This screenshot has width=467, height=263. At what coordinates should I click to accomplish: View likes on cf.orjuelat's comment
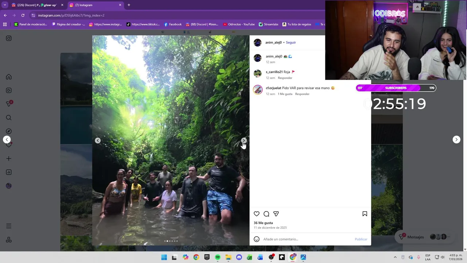pos(285,94)
